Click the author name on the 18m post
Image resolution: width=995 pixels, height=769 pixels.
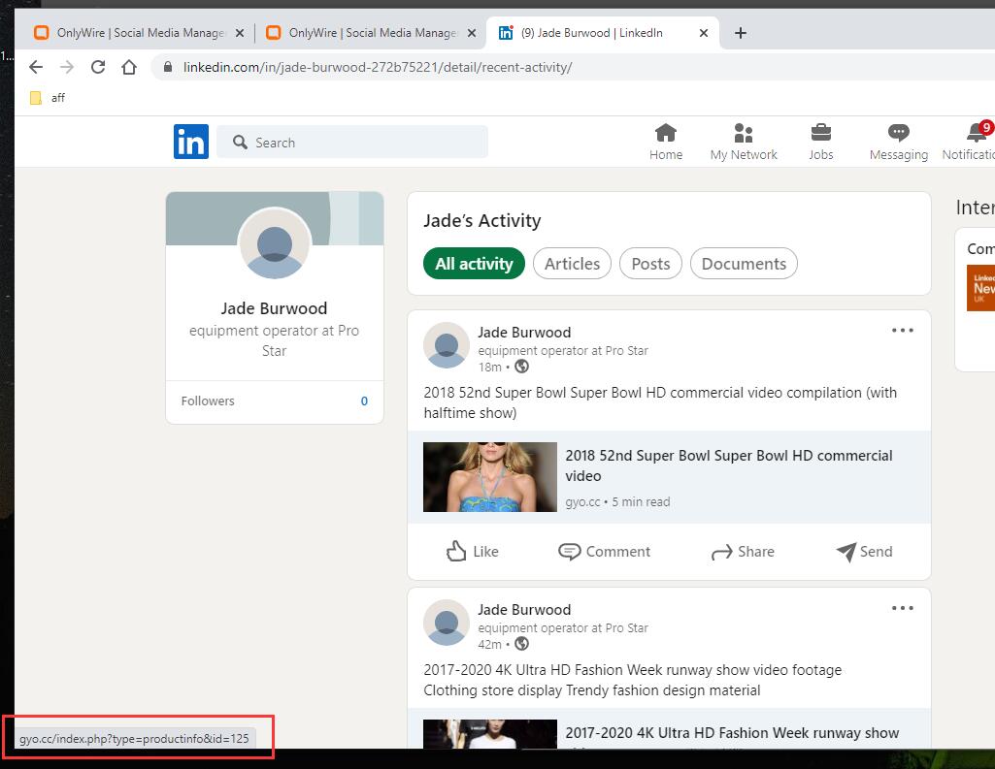pos(524,333)
